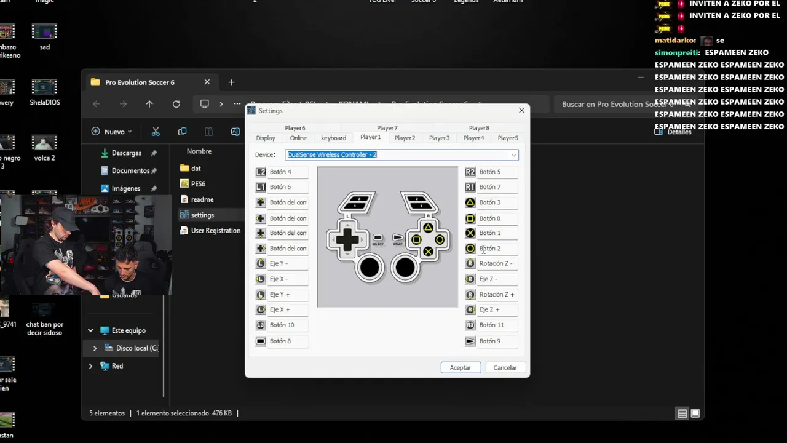
Task: Click left-stick icon beside Eje Y -
Action: 261,263
